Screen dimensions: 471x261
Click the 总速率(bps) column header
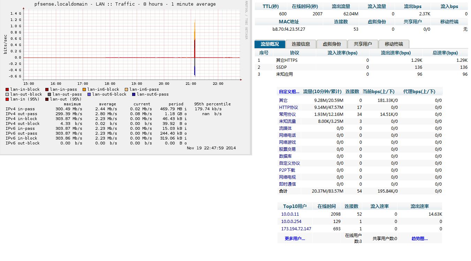point(445,53)
